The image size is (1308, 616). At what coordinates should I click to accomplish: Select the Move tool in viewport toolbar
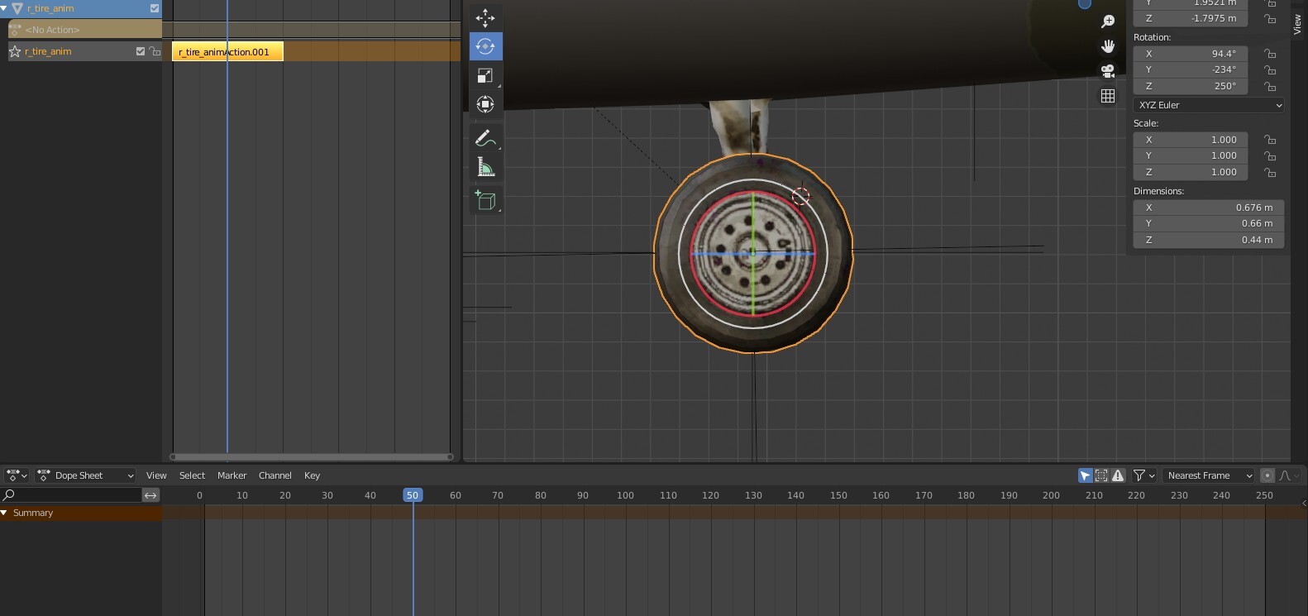tap(485, 17)
